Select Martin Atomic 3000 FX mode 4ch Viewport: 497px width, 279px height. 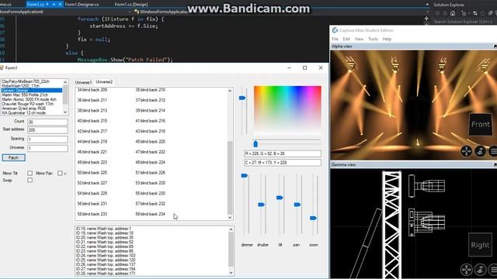click(29, 99)
